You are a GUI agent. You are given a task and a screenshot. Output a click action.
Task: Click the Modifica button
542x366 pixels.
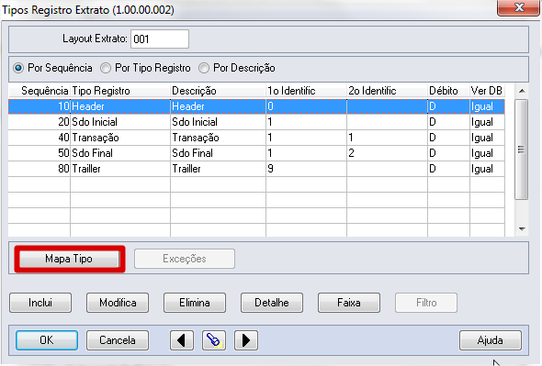[x=118, y=303]
